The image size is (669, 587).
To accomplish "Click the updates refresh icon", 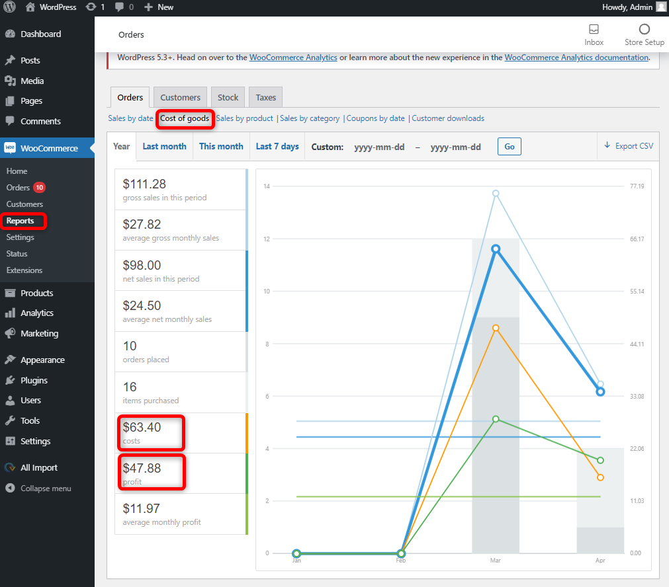I will pos(91,7).
